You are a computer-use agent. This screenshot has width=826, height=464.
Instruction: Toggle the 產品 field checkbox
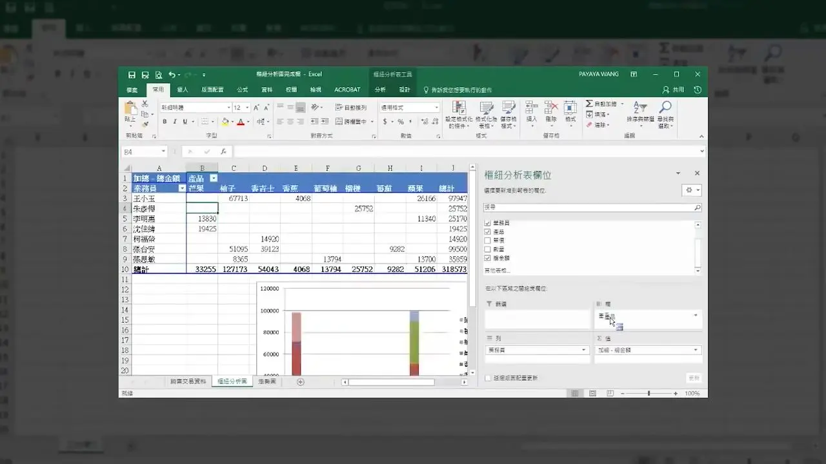[488, 232]
